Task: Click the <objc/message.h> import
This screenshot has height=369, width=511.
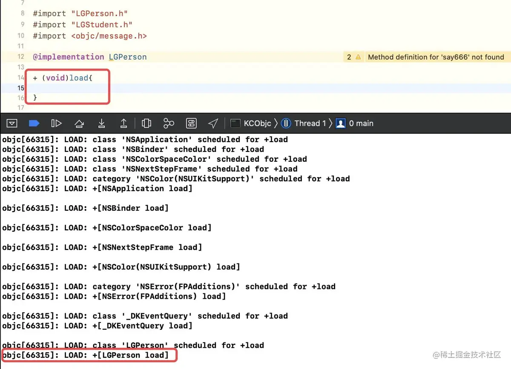Action: click(109, 36)
